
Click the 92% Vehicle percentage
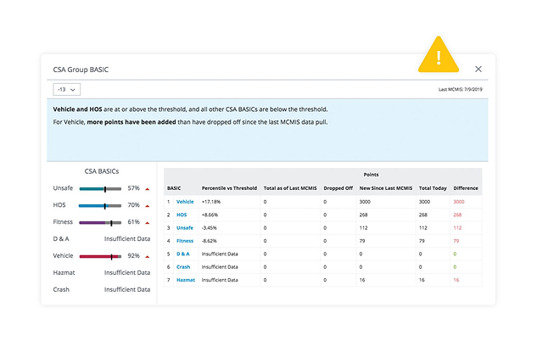click(133, 256)
